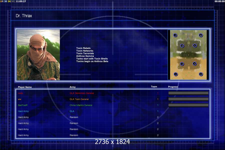This screenshot has width=225, height=150.
Task: Click the Dr. Thrax general portrait
Action: [x=38, y=55]
